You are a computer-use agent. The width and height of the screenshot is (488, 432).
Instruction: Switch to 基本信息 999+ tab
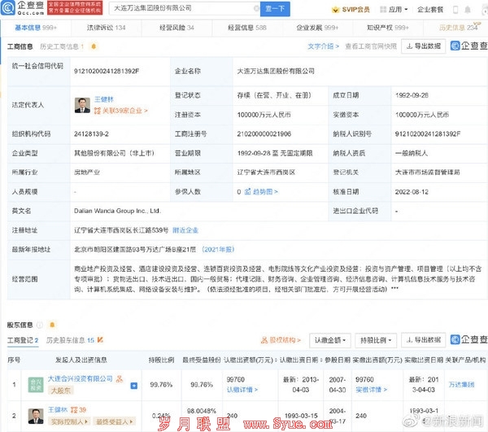click(36, 28)
